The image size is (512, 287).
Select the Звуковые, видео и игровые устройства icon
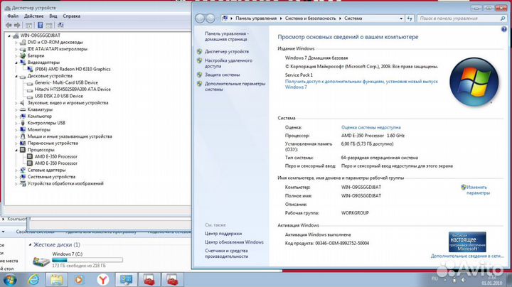pos(23,103)
